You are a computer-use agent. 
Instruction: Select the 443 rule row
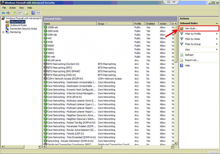[x=108, y=38]
